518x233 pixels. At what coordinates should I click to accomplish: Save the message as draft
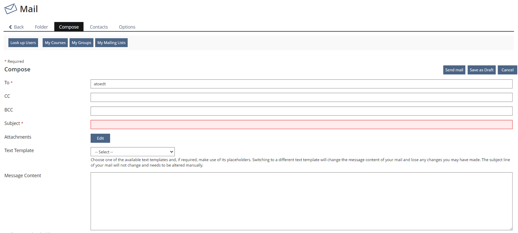click(x=481, y=70)
